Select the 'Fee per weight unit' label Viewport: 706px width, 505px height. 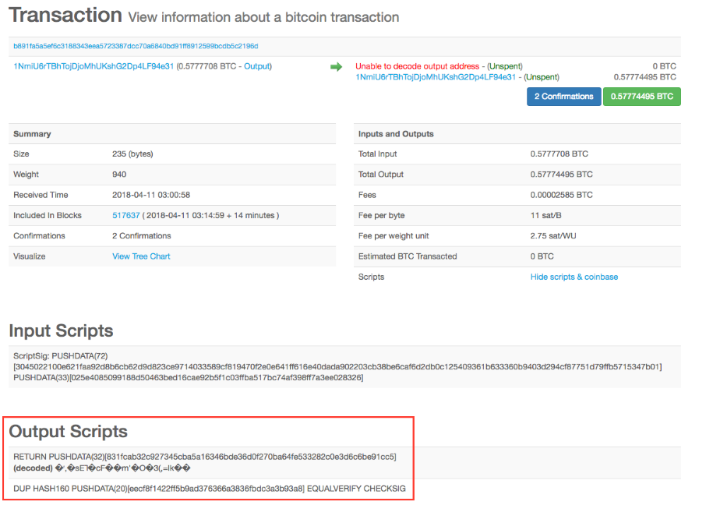click(394, 236)
